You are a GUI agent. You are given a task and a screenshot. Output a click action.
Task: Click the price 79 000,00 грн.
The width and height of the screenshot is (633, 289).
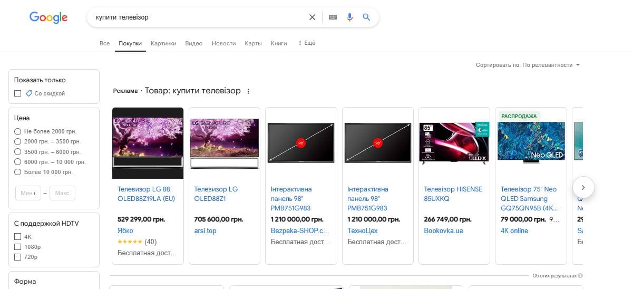[x=523, y=219]
